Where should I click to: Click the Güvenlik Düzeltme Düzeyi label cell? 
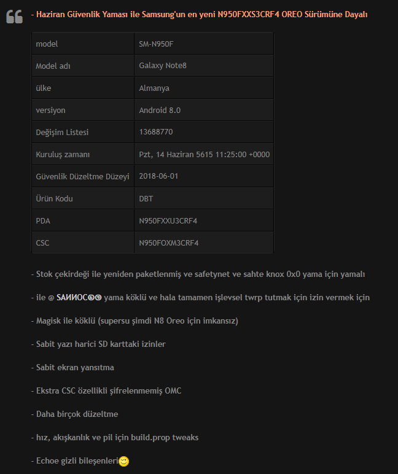click(83, 176)
